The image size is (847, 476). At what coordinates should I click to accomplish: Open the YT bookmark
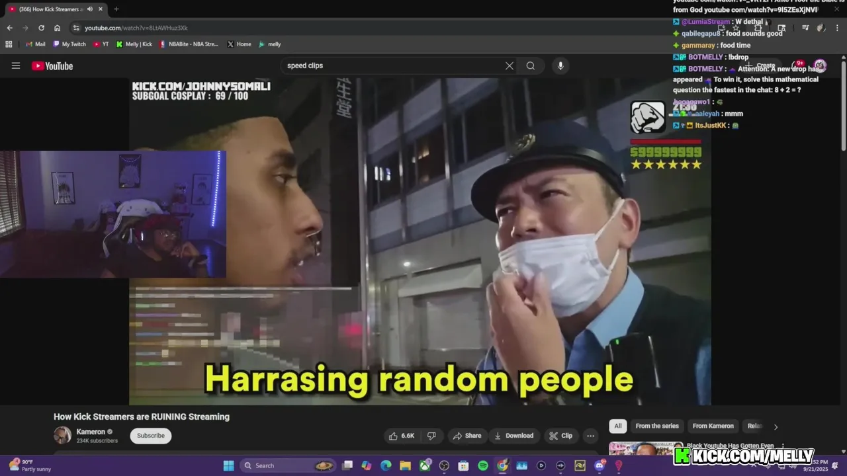101,44
